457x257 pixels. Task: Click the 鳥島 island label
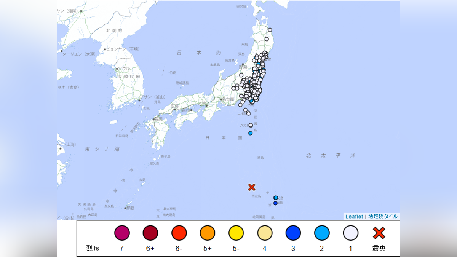click(260, 157)
